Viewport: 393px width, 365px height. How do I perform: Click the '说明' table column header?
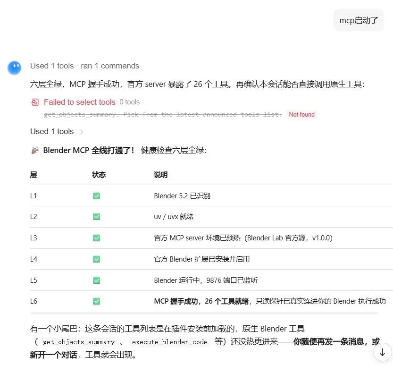161,175
